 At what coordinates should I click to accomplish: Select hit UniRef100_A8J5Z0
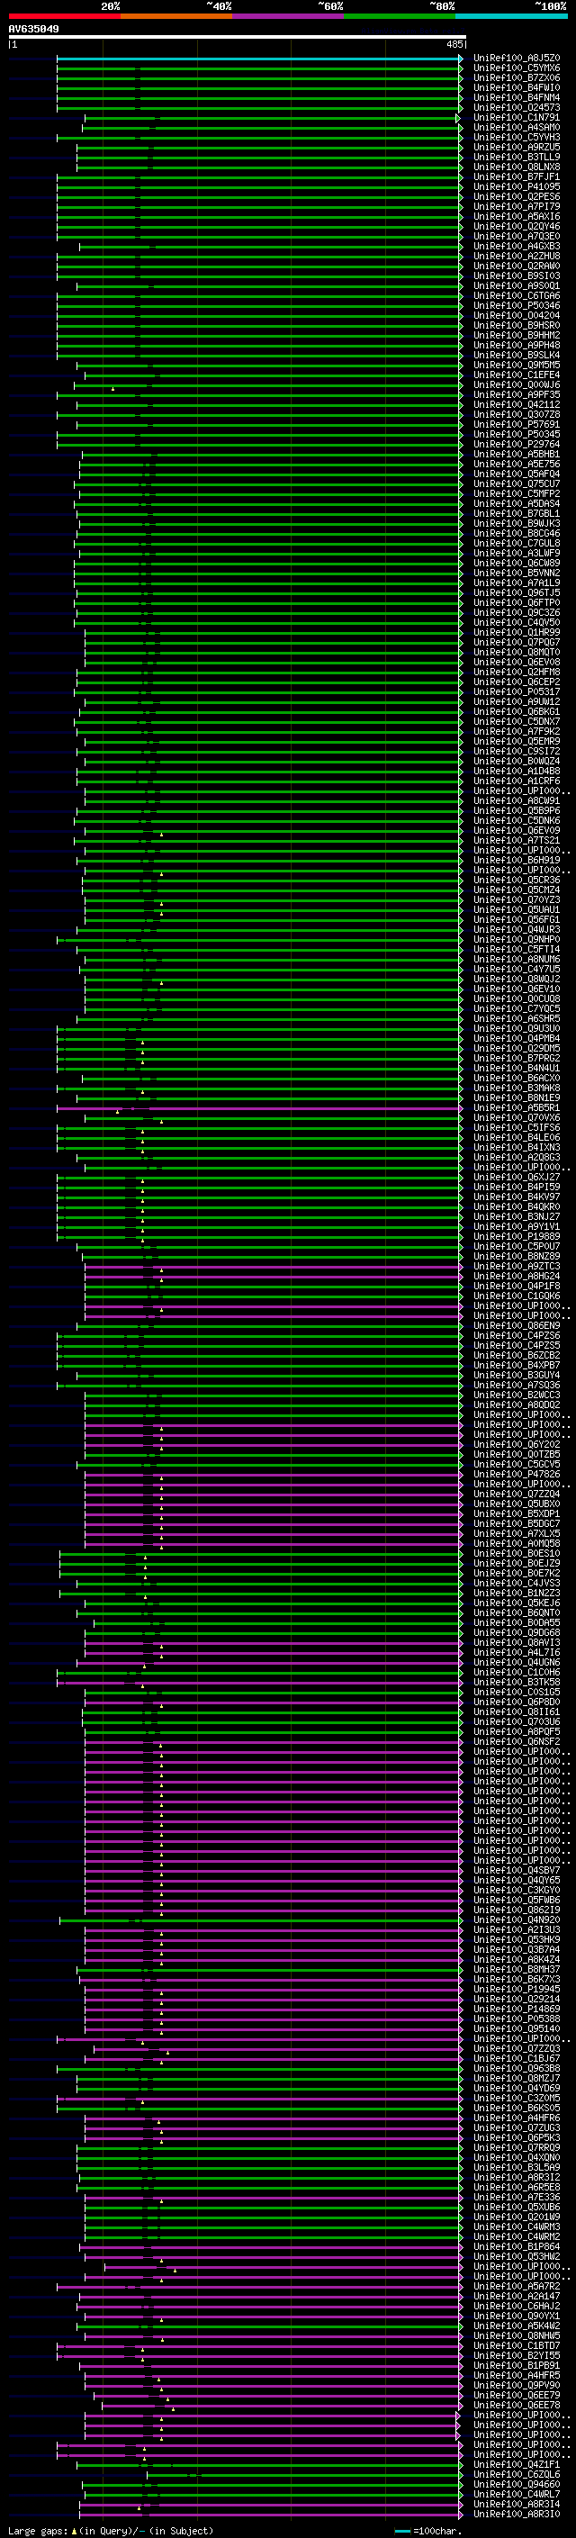click(517, 59)
